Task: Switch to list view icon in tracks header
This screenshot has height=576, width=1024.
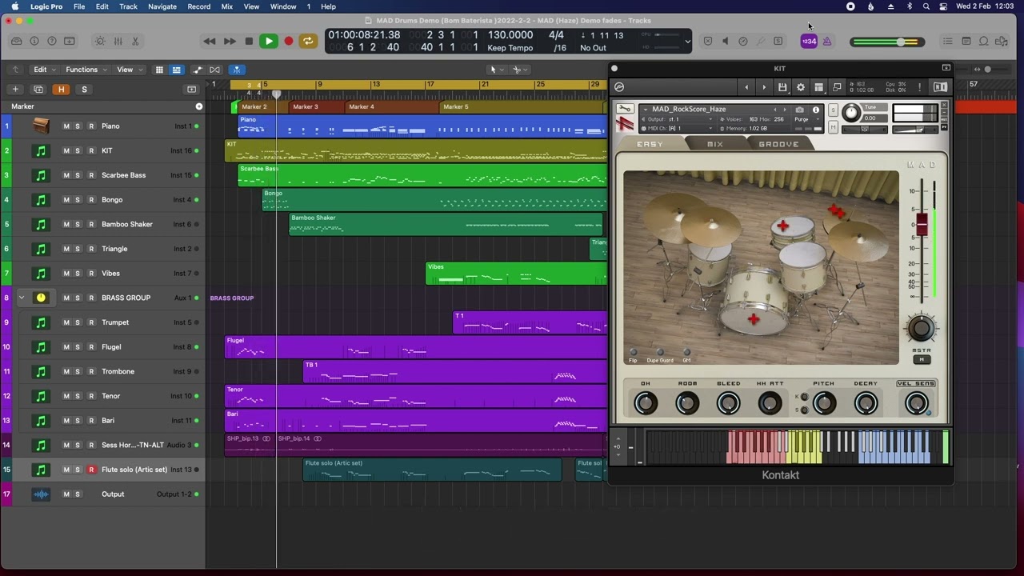Action: pos(176,70)
